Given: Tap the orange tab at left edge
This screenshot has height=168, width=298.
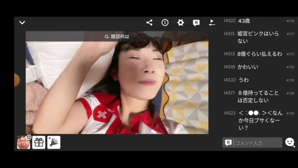Looking at the screenshot, I should 17,80.
